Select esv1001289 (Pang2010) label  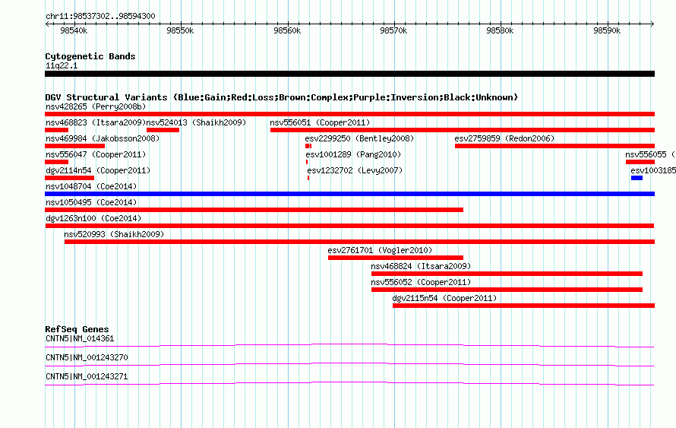[353, 154]
